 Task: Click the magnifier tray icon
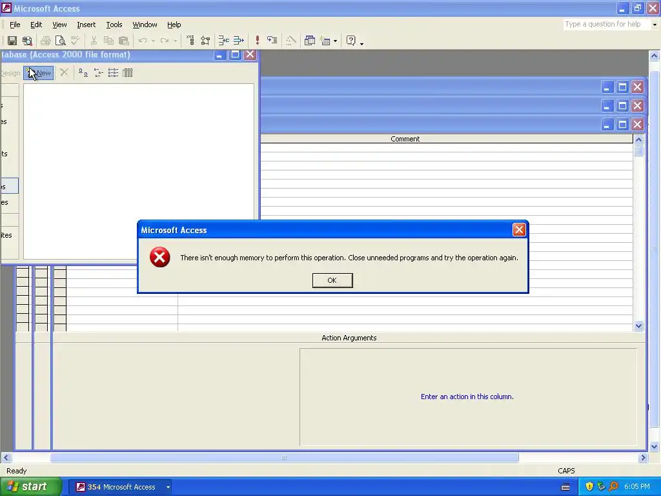tap(614, 487)
